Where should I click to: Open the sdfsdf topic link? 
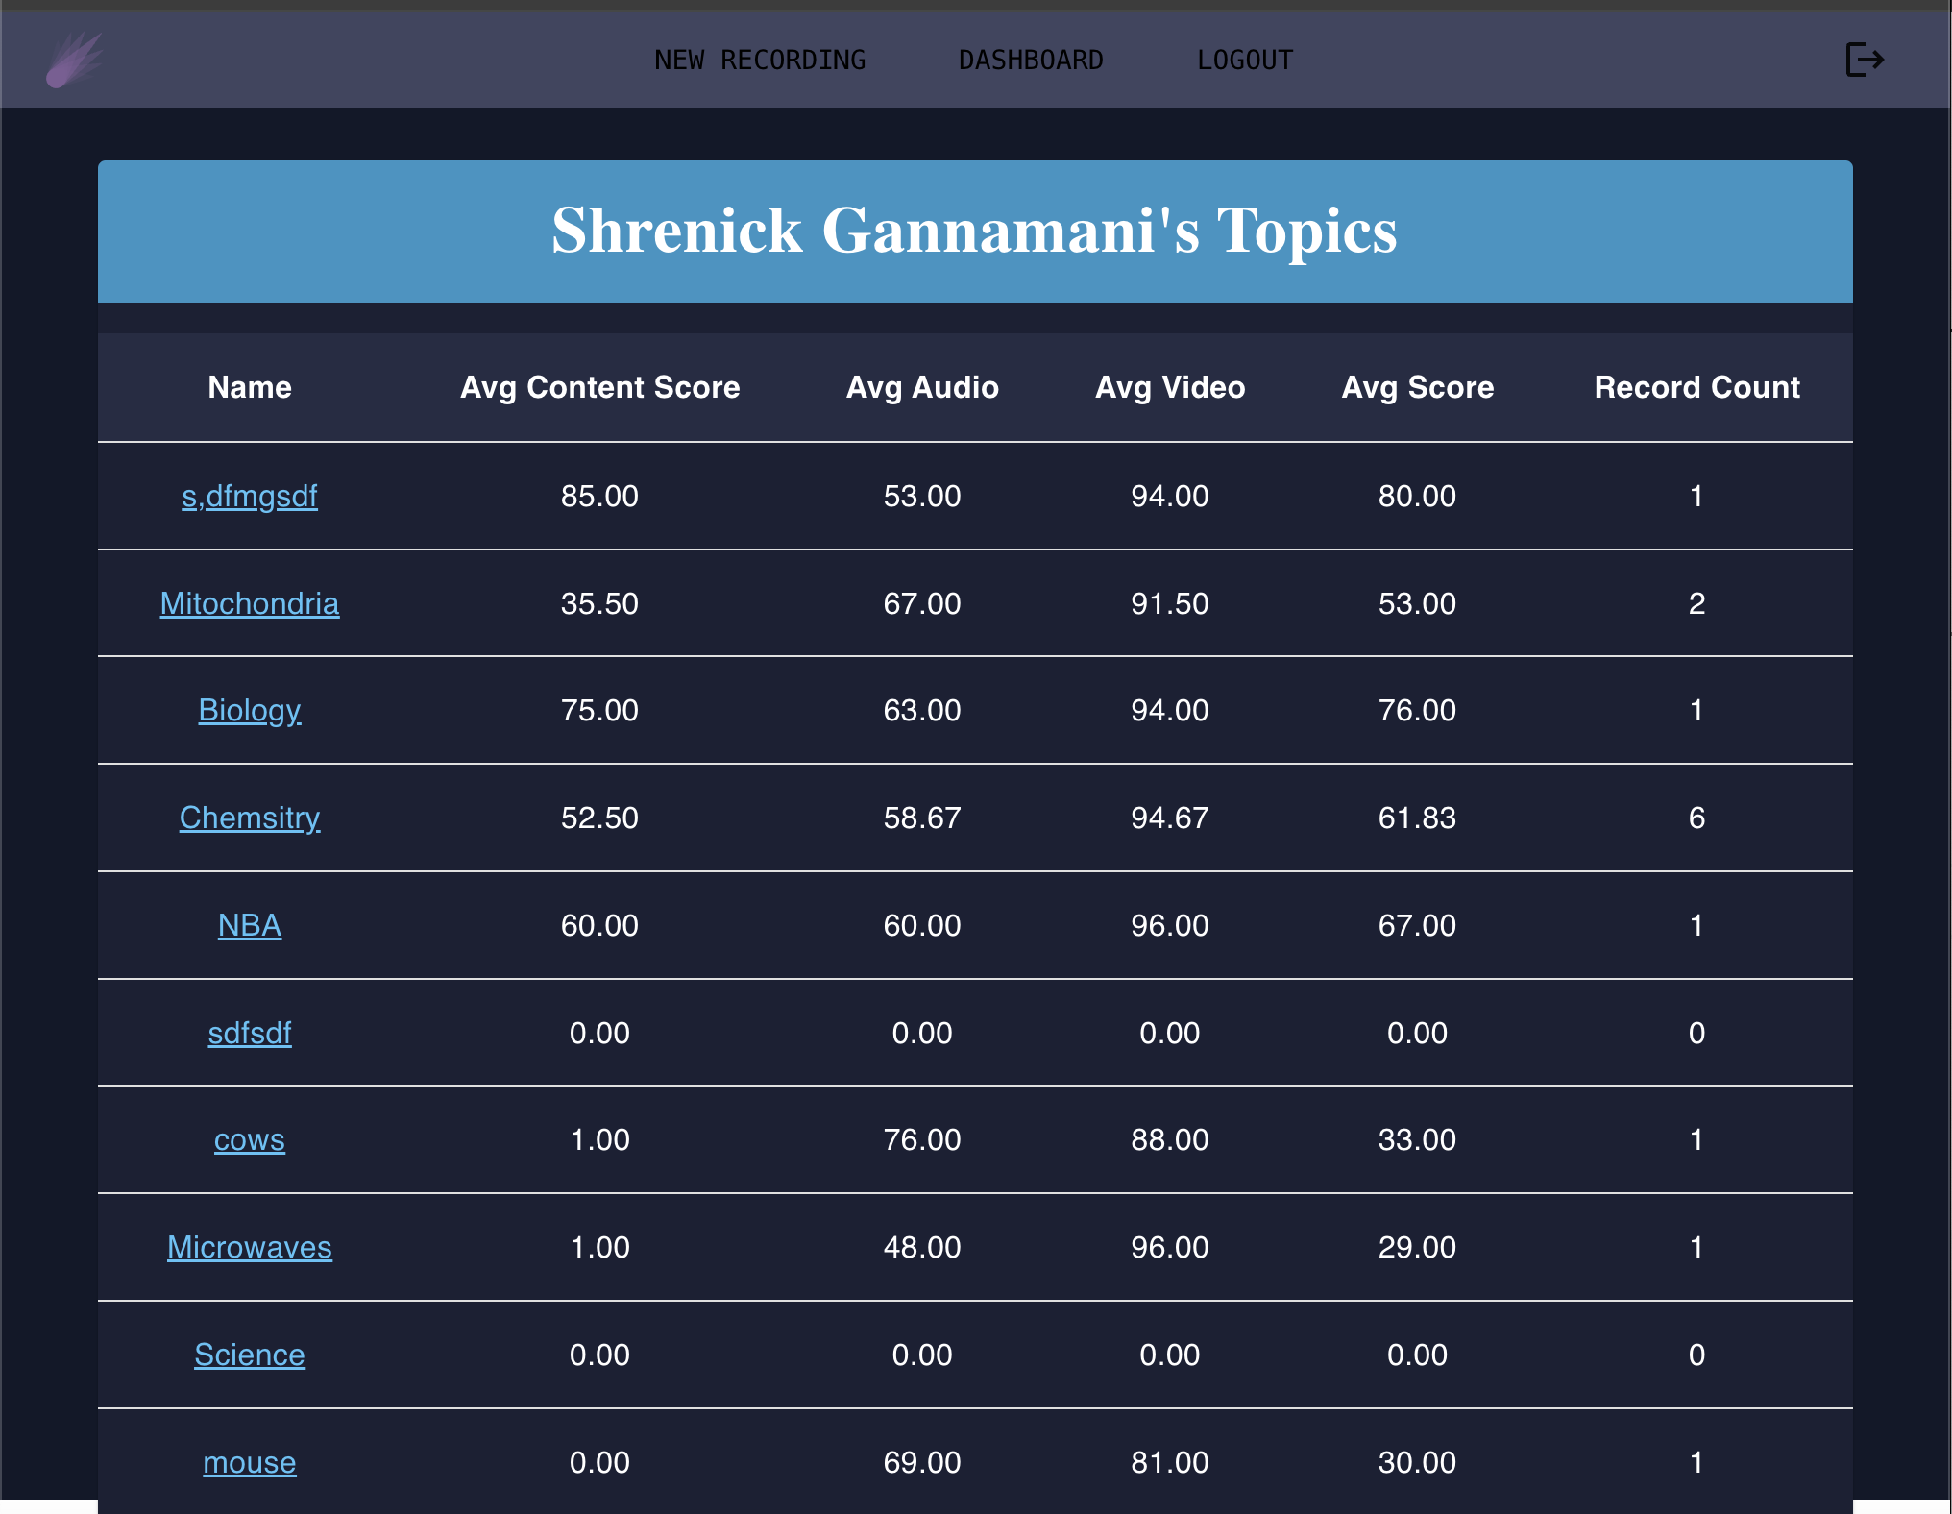pyautogui.click(x=250, y=1034)
